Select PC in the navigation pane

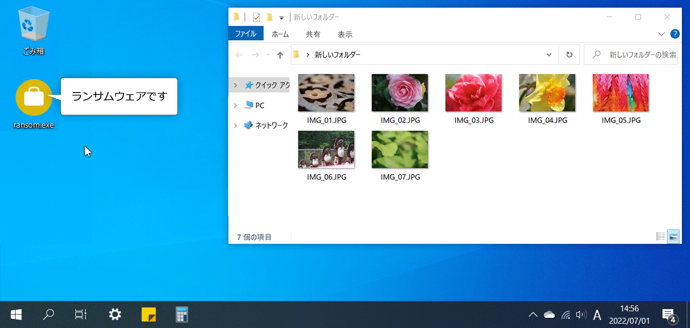(x=254, y=106)
